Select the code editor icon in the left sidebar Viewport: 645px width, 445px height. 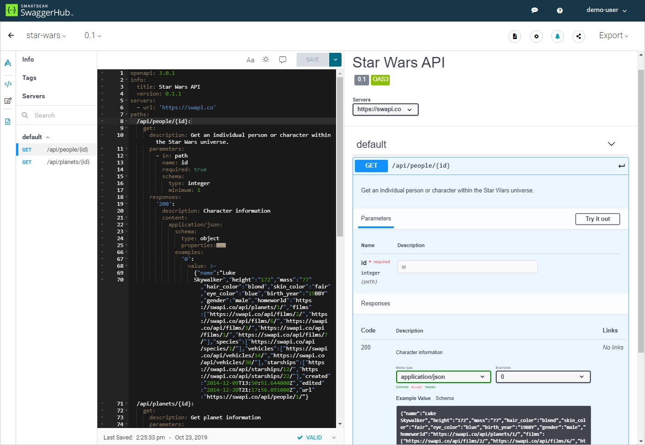pos(7,84)
